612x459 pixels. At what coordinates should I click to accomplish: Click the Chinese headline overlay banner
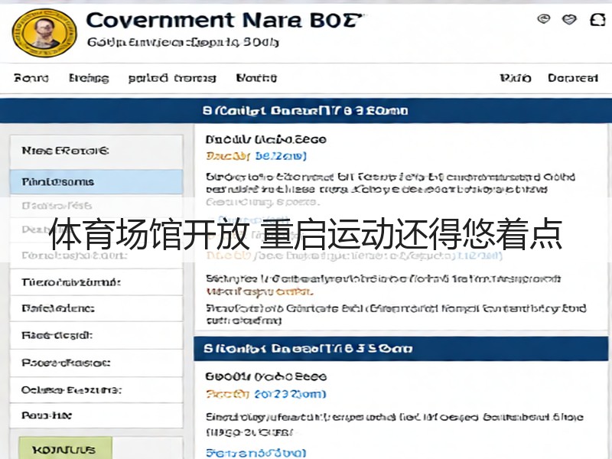306,233
